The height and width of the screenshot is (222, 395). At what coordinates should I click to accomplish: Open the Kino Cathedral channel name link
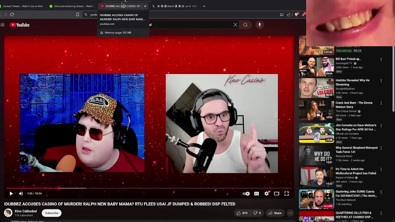click(26, 211)
